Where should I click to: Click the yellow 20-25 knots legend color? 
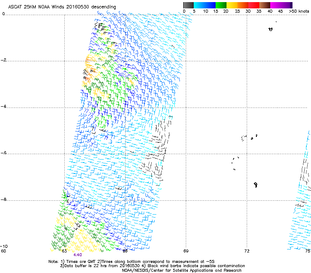click(232, 5)
